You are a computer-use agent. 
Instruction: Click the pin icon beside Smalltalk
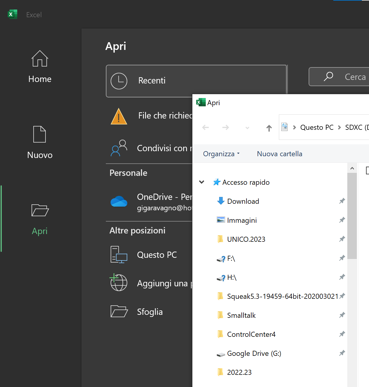click(x=342, y=315)
